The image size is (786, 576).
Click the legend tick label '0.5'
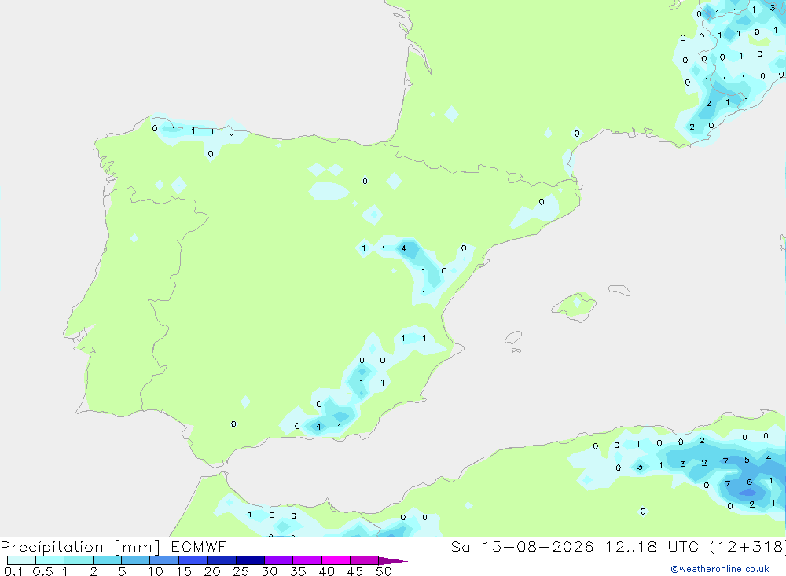(42, 571)
